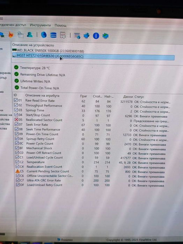Screen dimensions: 183x244
Task: Click the Описание на атрибута column header
Action: point(42,95)
